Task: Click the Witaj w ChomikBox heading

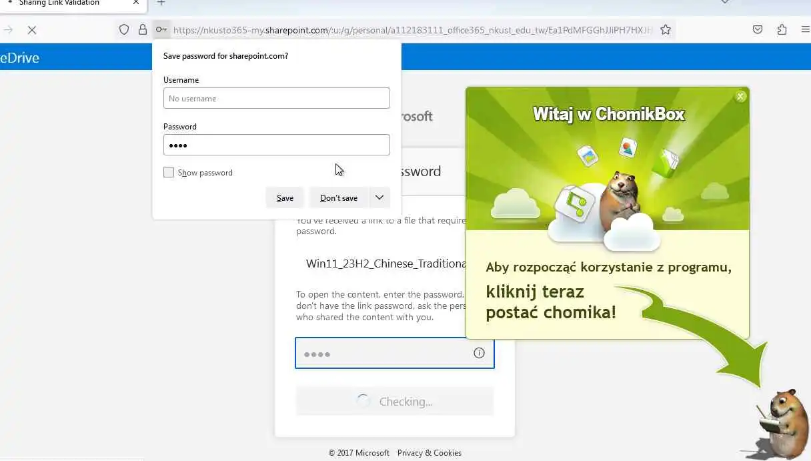Action: 608,114
